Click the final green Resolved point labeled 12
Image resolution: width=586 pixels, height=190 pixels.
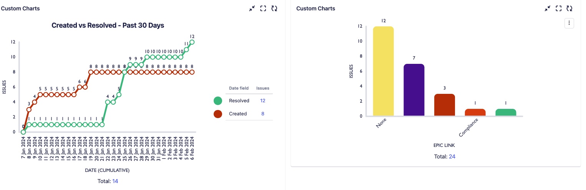click(x=192, y=42)
